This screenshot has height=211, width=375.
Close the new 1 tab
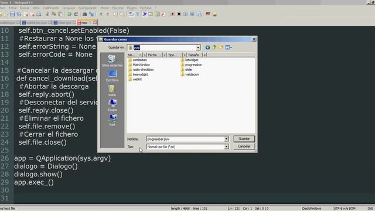95,22
